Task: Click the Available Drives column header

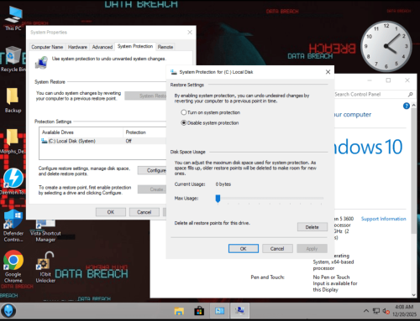Action: (81, 132)
